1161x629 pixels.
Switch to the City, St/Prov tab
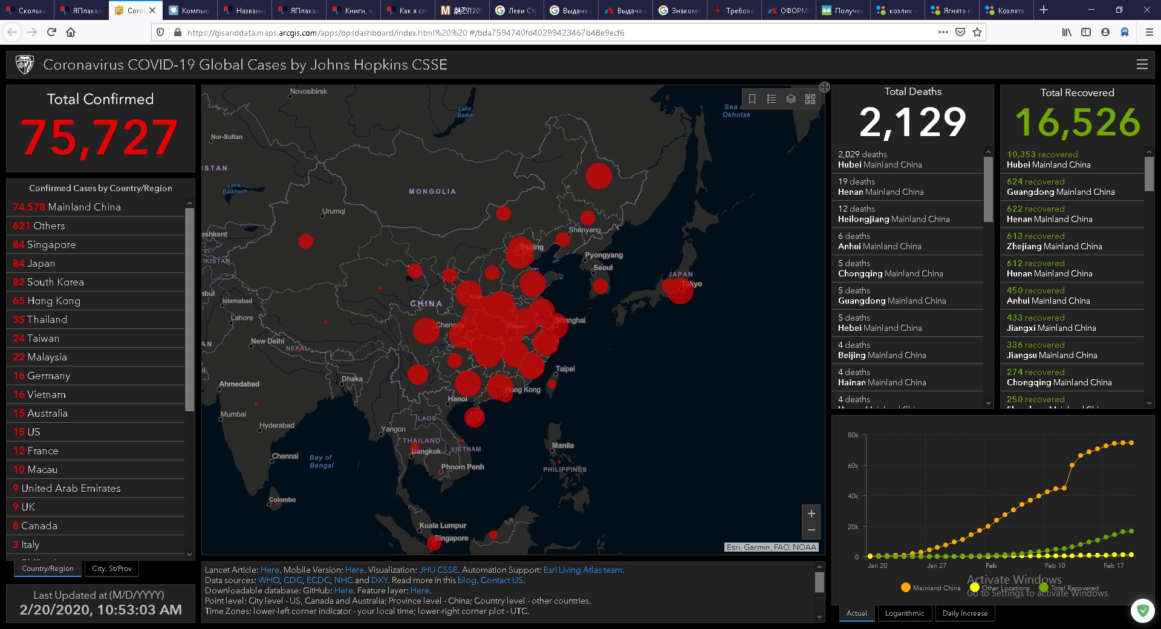(112, 569)
